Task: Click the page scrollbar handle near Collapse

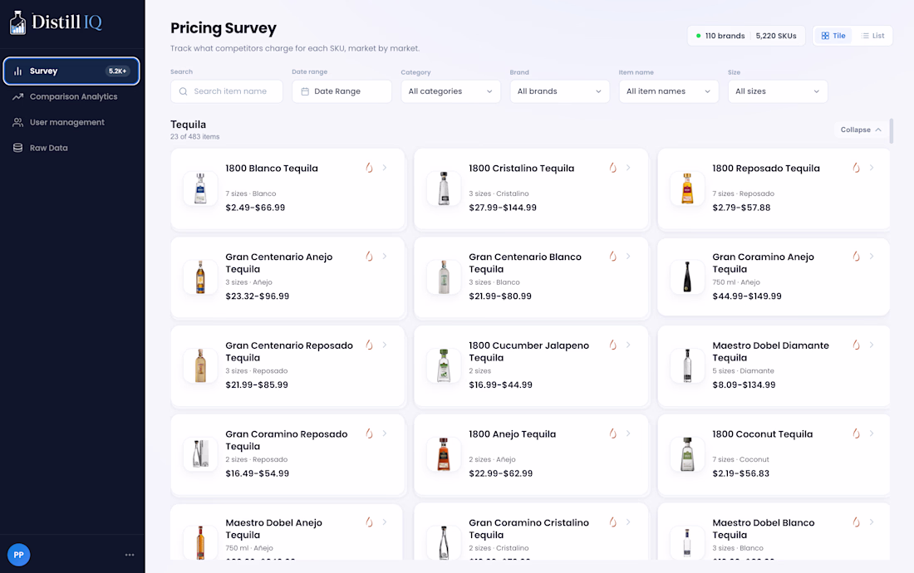Action: 891,131
